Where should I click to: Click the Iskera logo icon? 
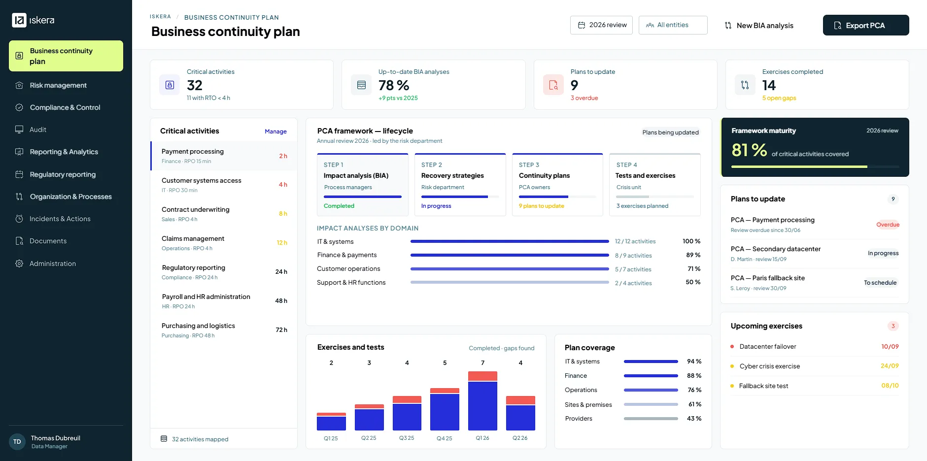[19, 20]
